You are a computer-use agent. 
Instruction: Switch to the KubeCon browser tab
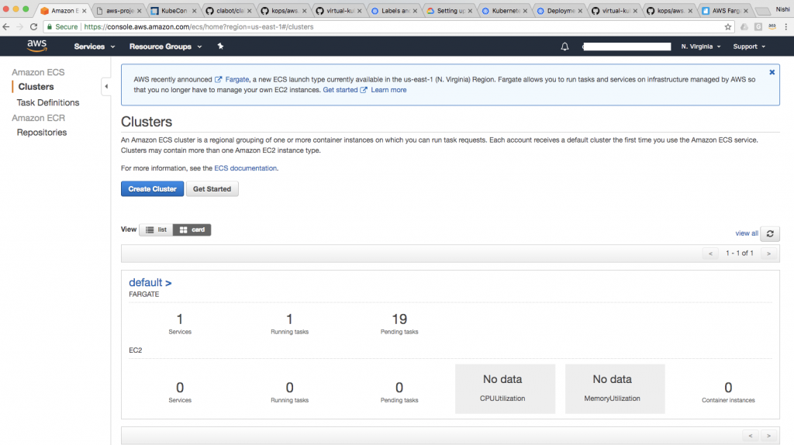click(x=174, y=11)
